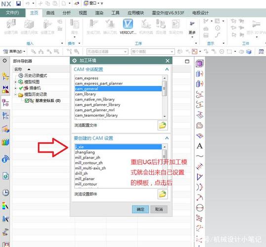Collapse the 模型历史记录 tree node
Image resolution: width=266 pixels, height=247 pixels.
pyautogui.click(x=16, y=94)
